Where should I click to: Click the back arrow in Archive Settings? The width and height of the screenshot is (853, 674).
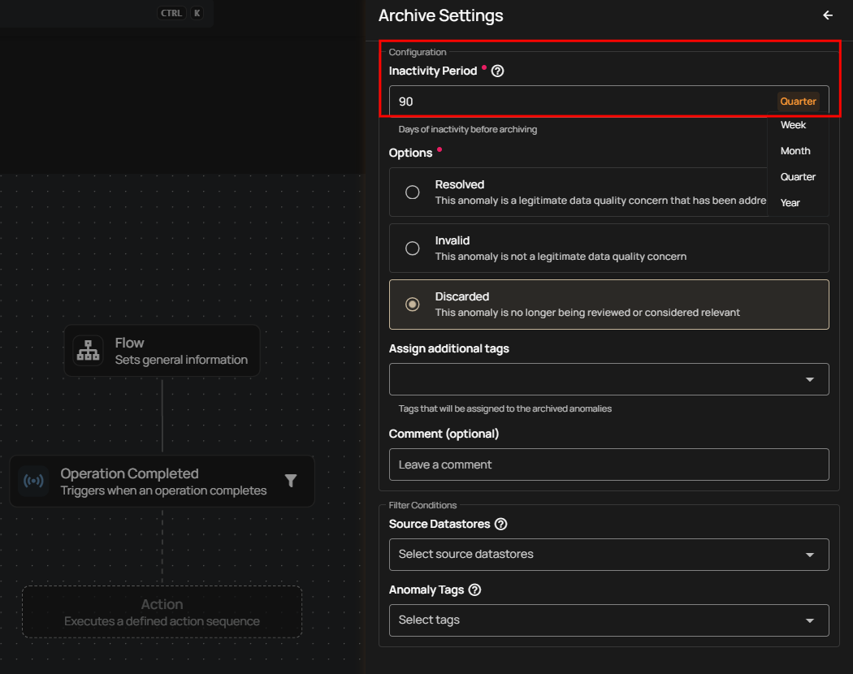tap(828, 15)
